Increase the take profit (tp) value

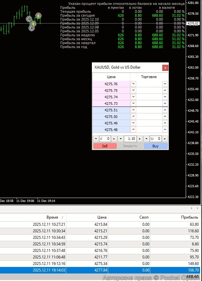click(x=165, y=139)
